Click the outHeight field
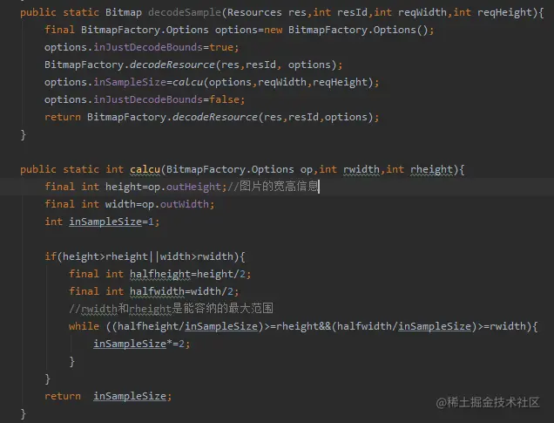The width and height of the screenshot is (554, 423). coord(193,187)
